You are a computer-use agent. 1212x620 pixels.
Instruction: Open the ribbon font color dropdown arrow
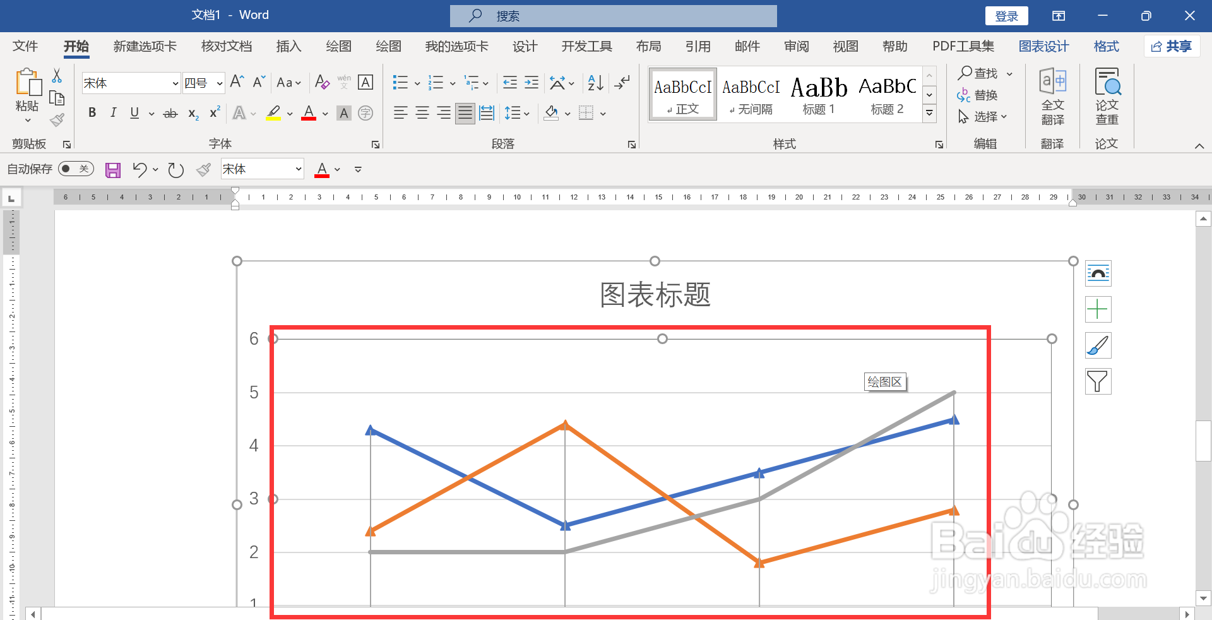325,114
